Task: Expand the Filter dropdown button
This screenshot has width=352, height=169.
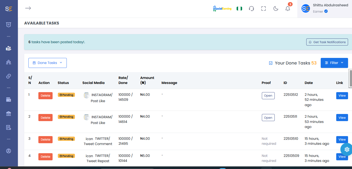Action: [334, 63]
